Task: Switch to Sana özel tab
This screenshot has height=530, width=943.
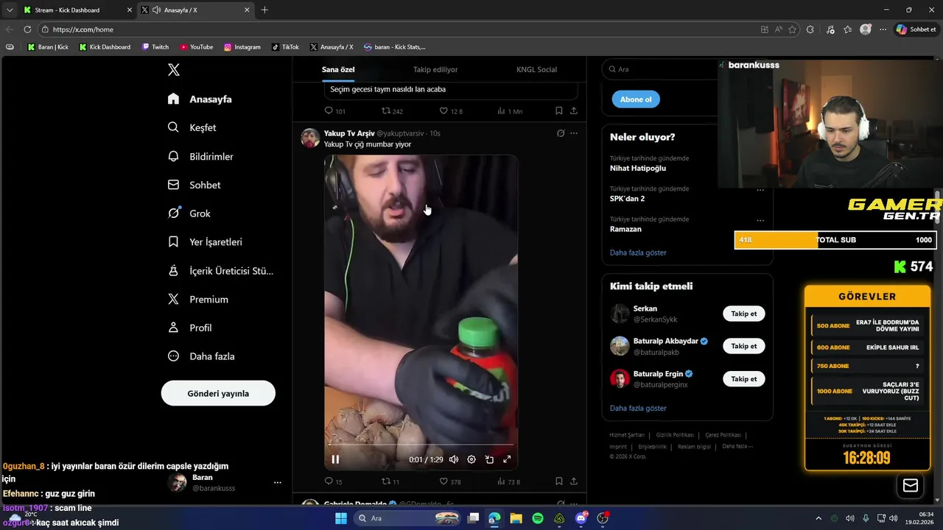Action: click(x=338, y=69)
